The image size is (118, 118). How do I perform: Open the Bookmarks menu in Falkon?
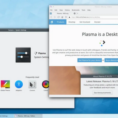click(76, 10)
